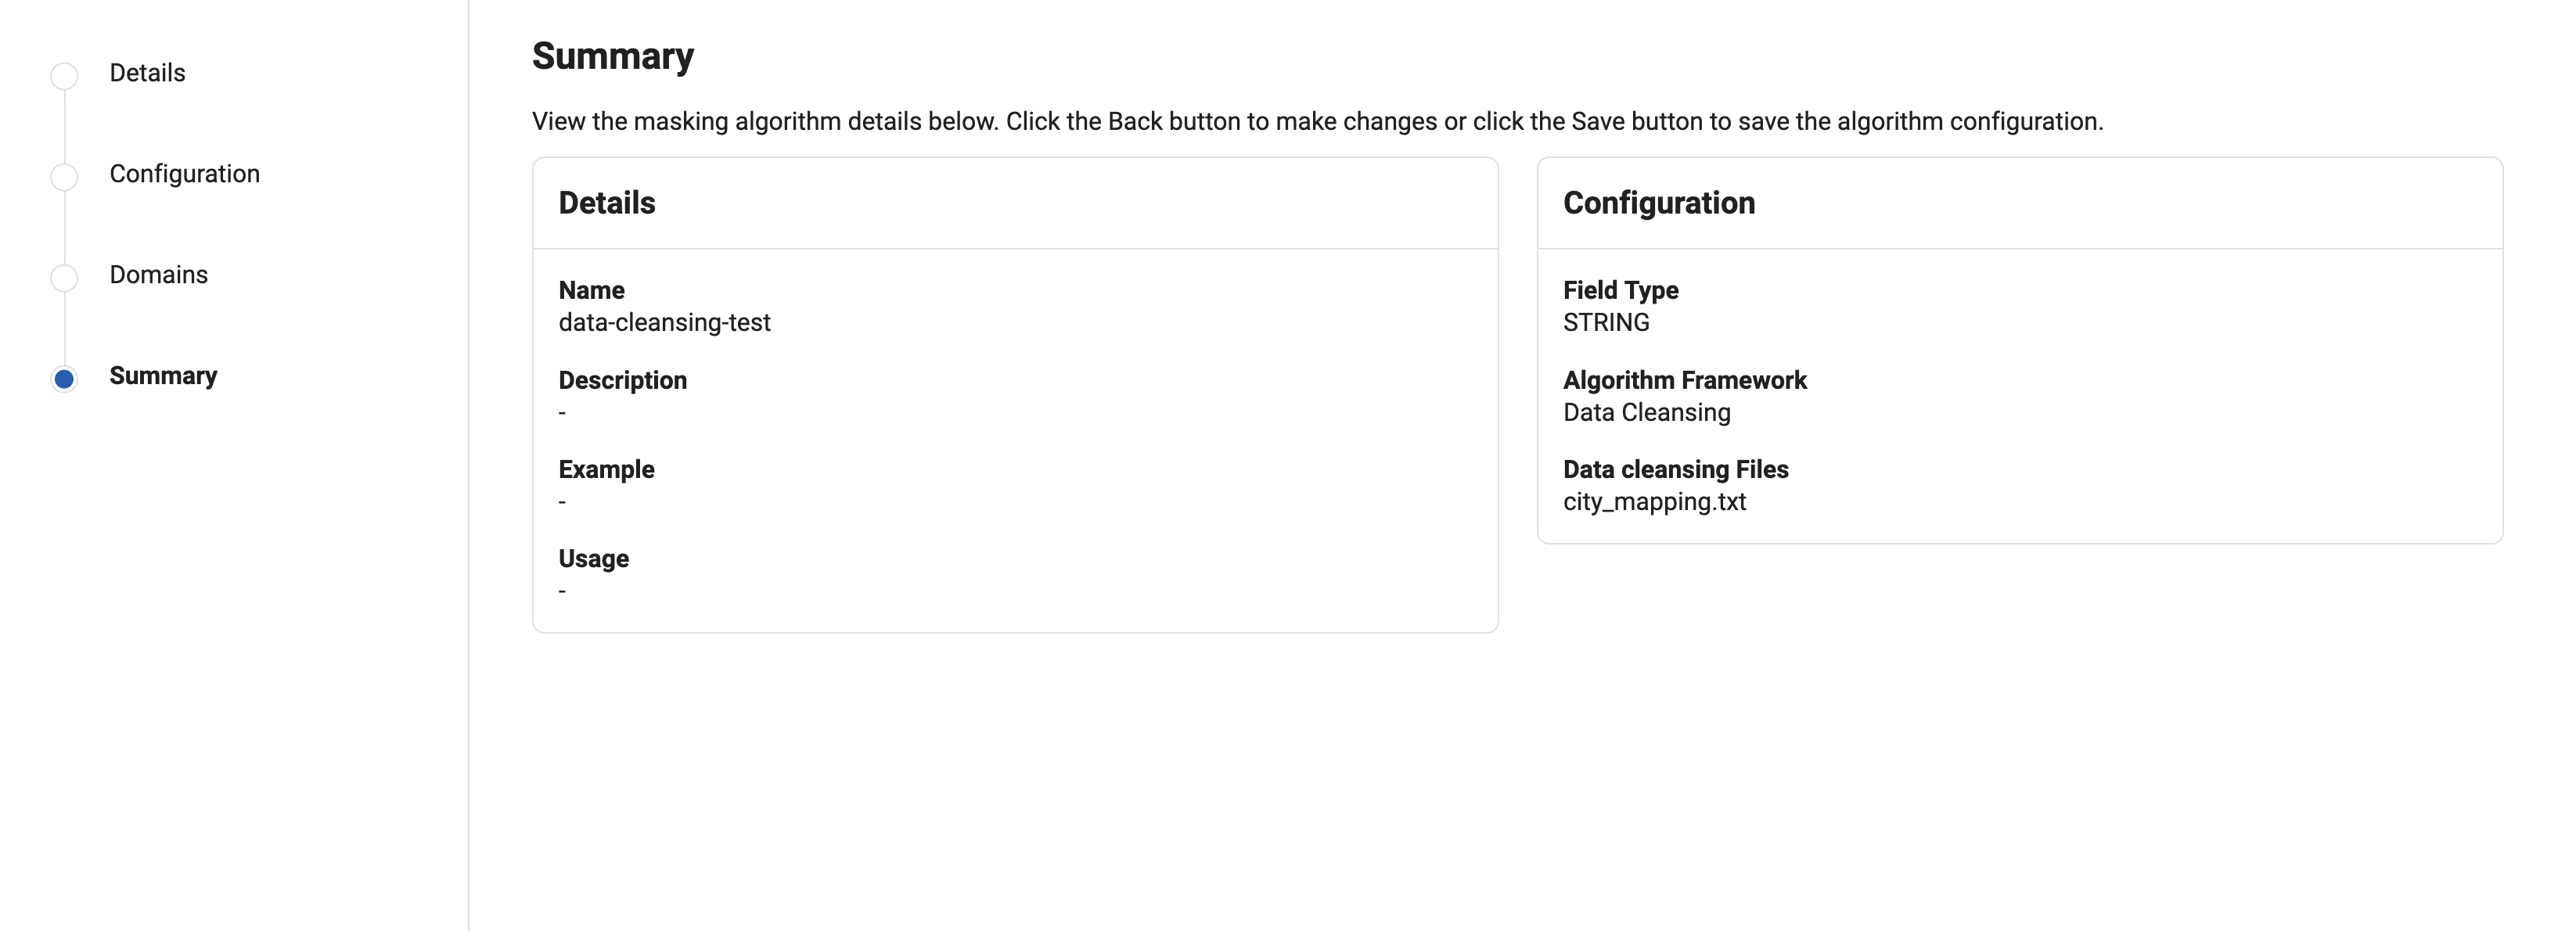Viewport: 2576px width, 931px height.
Task: Click the Details card header
Action: point(607,203)
